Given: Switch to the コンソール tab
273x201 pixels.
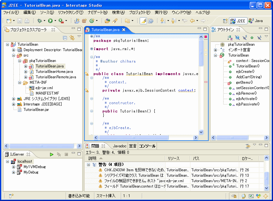Looking at the screenshot, I should 147,146.
